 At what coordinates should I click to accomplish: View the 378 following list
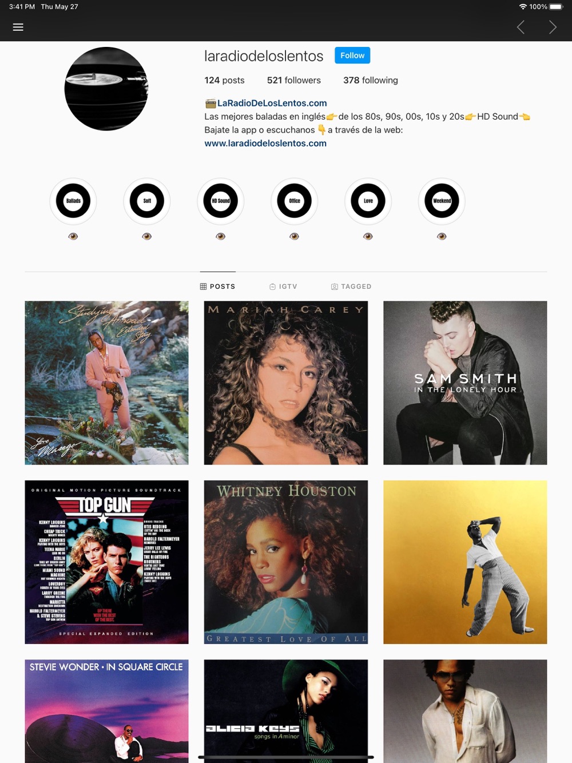point(371,80)
